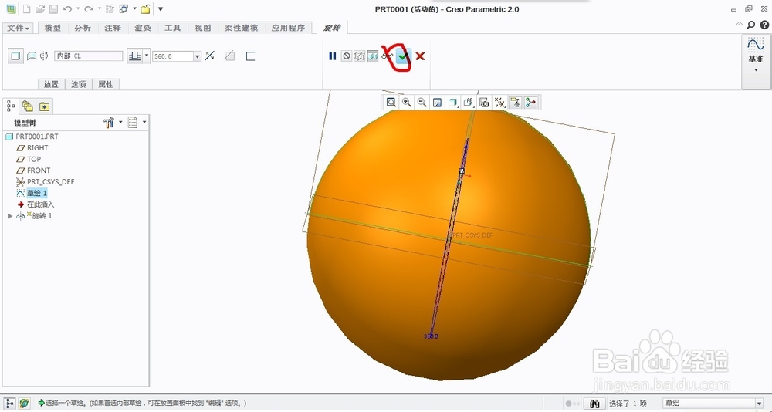
Task: Collapse the ribbon with the up arrow
Action: [740, 24]
